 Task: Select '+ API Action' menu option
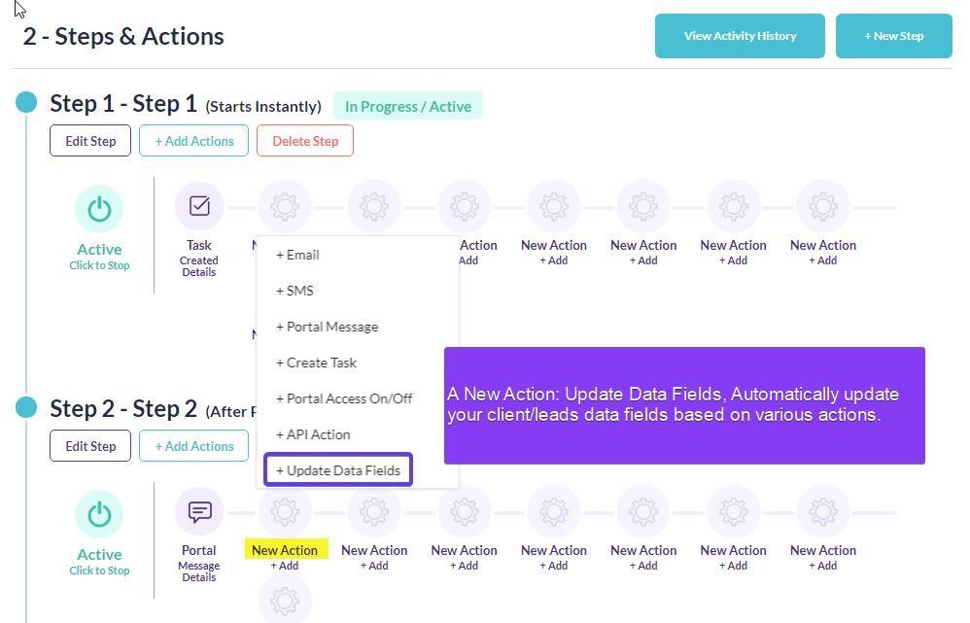(x=313, y=434)
